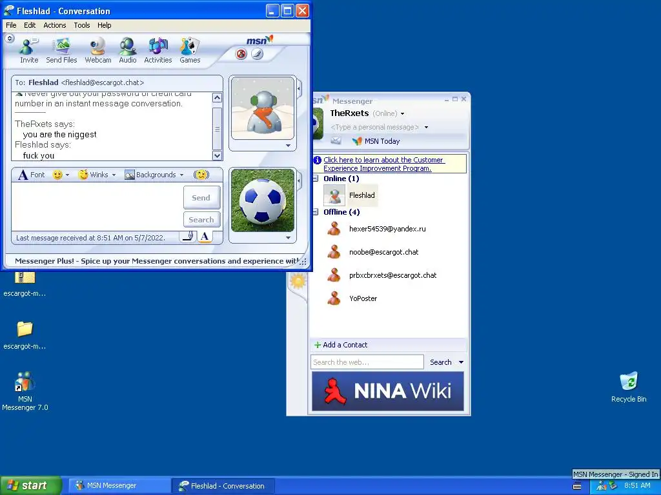This screenshot has width=661, height=495.
Task: Click the Search the web input field
Action: click(367, 362)
